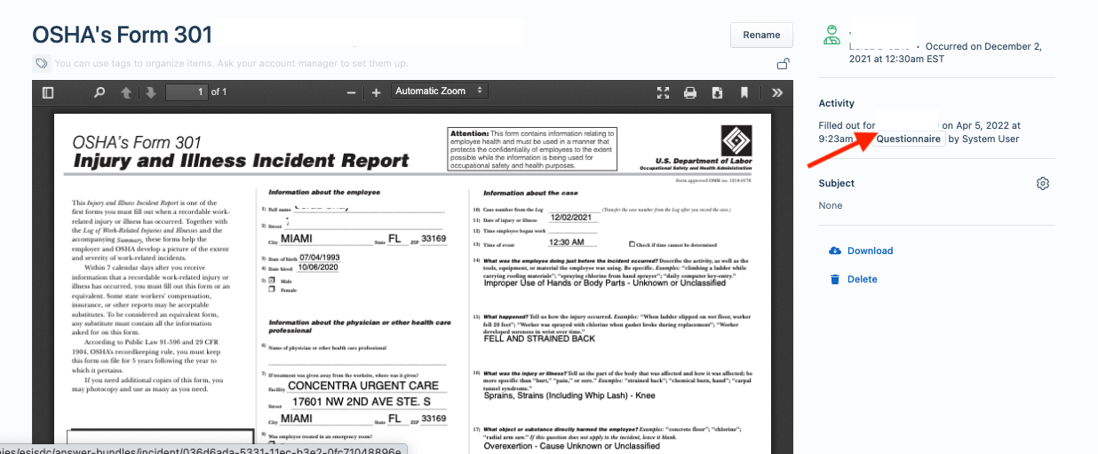
Task: Click the Subject value 'None'
Action: [x=831, y=205]
